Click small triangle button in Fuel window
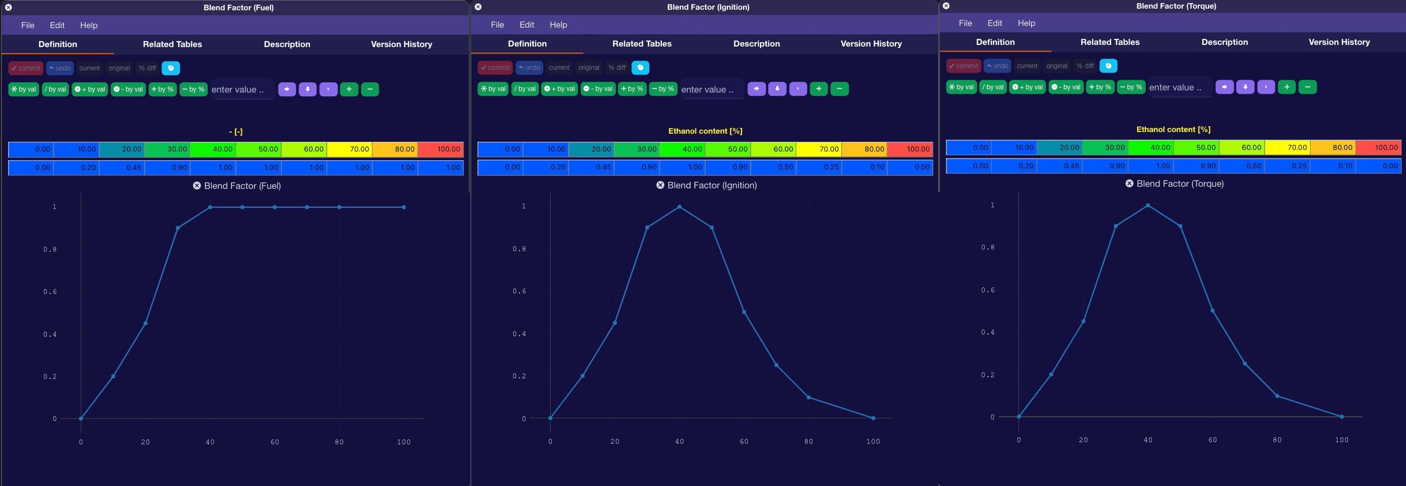The height and width of the screenshot is (486, 1406). tap(328, 89)
